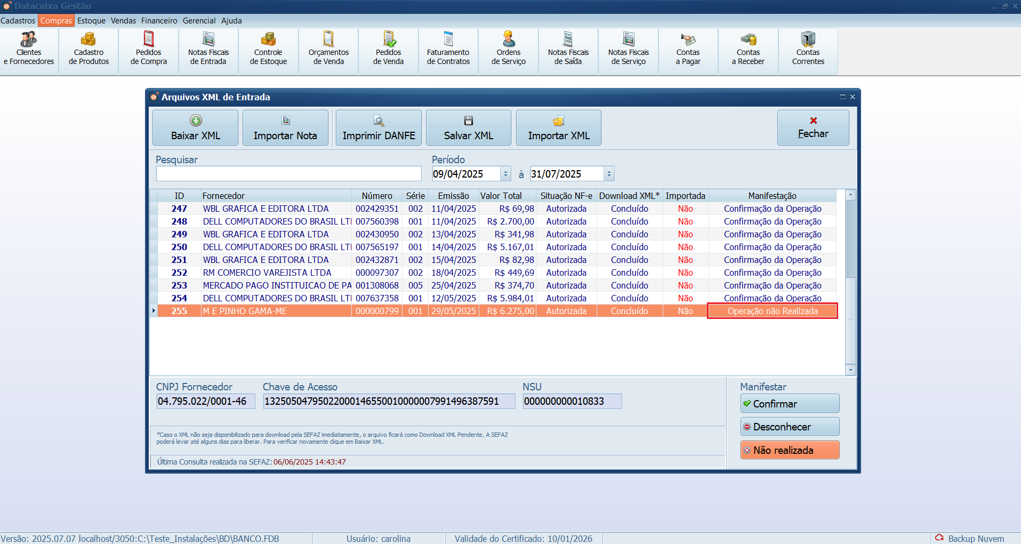Open the start date period spinner
The height and width of the screenshot is (544, 1021).
pos(505,174)
